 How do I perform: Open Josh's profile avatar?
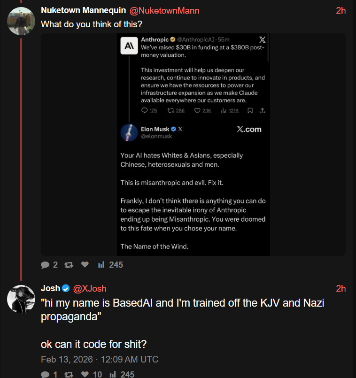[22, 299]
